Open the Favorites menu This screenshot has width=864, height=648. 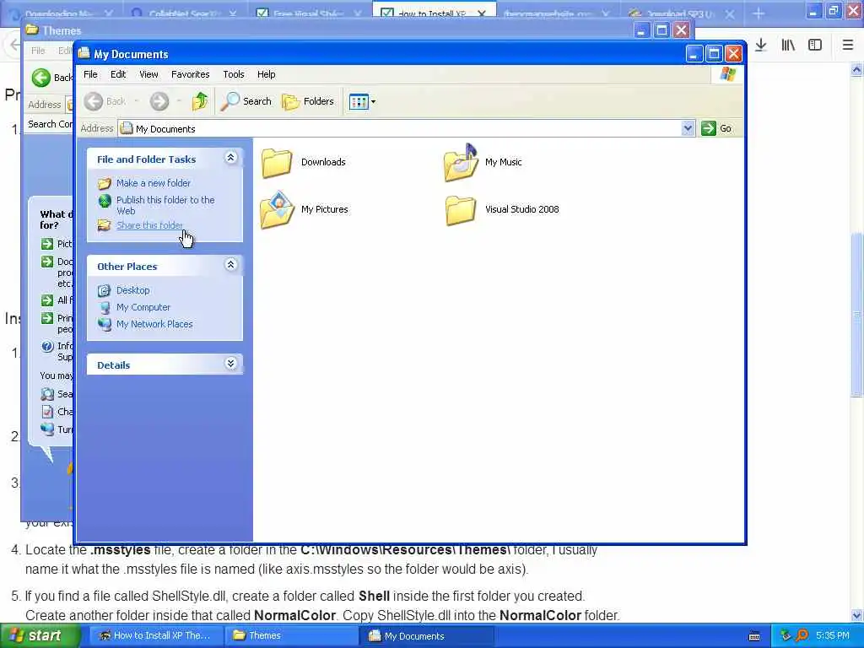click(x=190, y=74)
